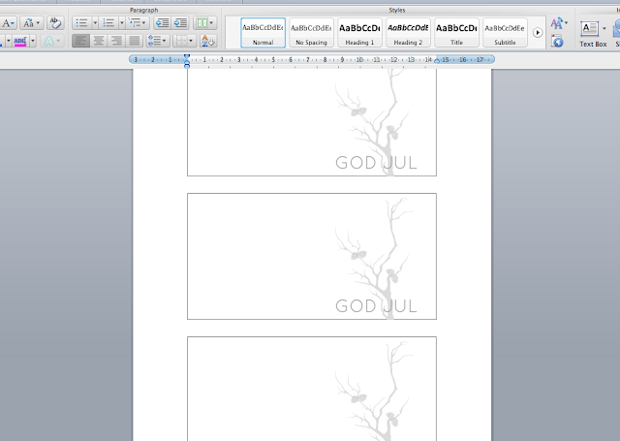Open the Text Box dropdown arrow

pos(604,28)
